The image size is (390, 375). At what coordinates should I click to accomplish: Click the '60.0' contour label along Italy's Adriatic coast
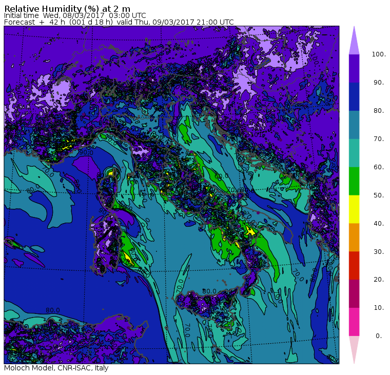pyautogui.click(x=221, y=176)
